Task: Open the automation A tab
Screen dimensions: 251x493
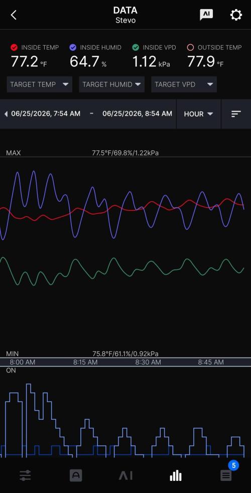Action: [76, 475]
